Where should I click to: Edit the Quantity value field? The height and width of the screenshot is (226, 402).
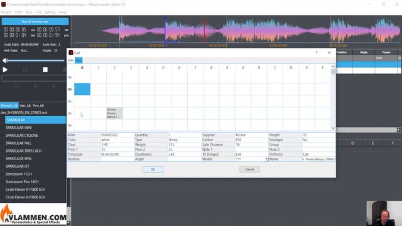click(185, 135)
